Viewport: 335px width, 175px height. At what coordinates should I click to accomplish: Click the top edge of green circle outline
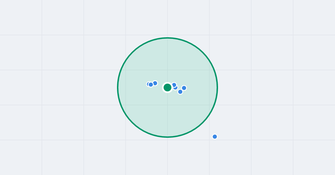(167, 38)
